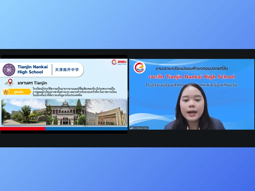
Task: Select the red เจาะลึก Tianjin Nankai headline
Action: coord(192,77)
